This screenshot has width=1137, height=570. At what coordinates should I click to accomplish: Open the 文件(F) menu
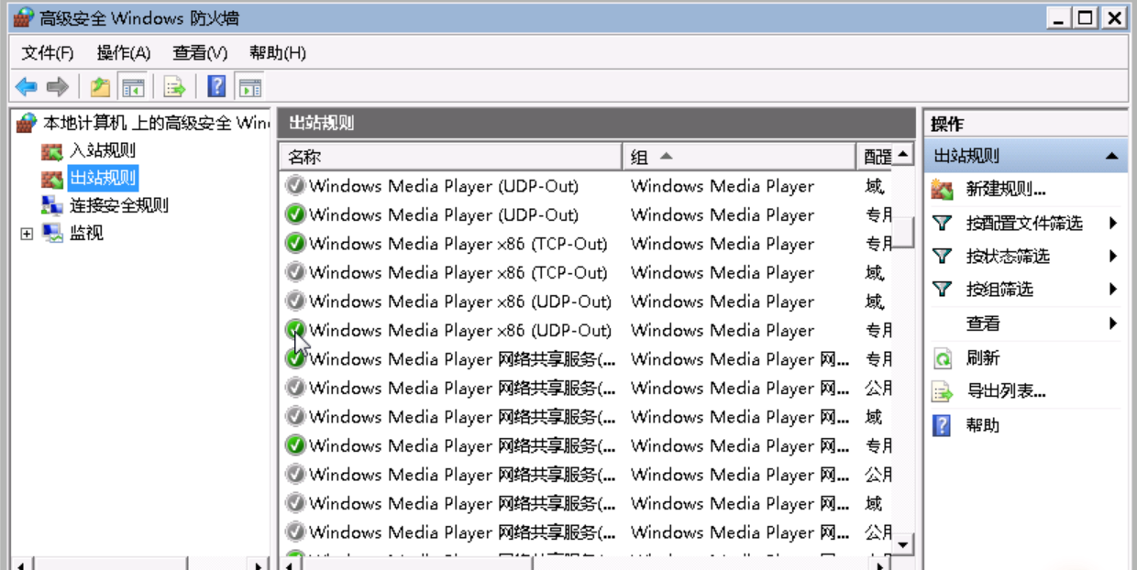[x=48, y=53]
